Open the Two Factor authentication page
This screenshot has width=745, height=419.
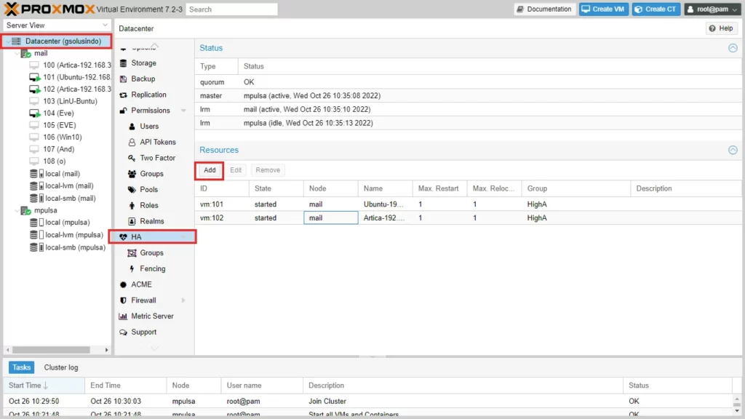tap(157, 158)
